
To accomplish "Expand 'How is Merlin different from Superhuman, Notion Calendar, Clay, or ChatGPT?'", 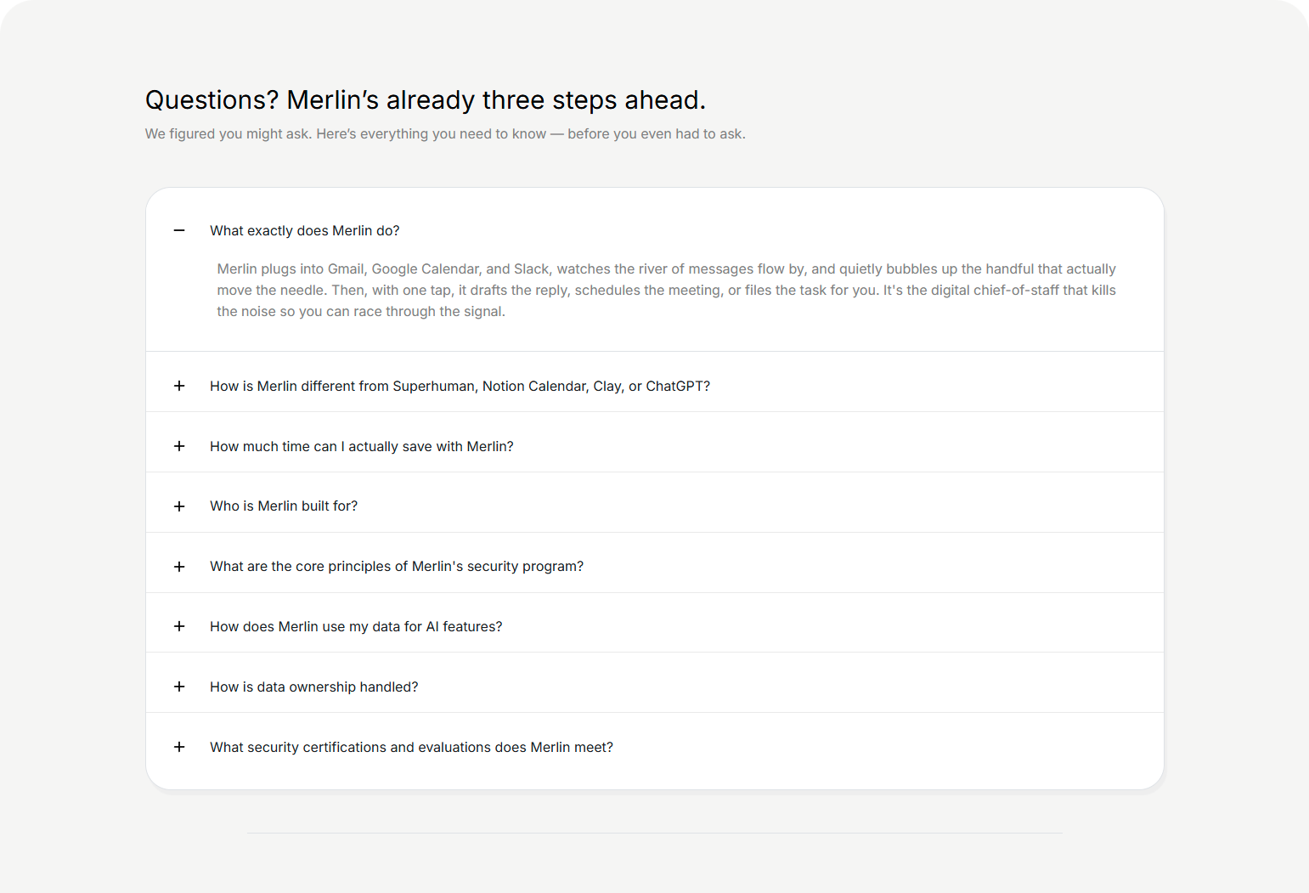I will click(460, 386).
